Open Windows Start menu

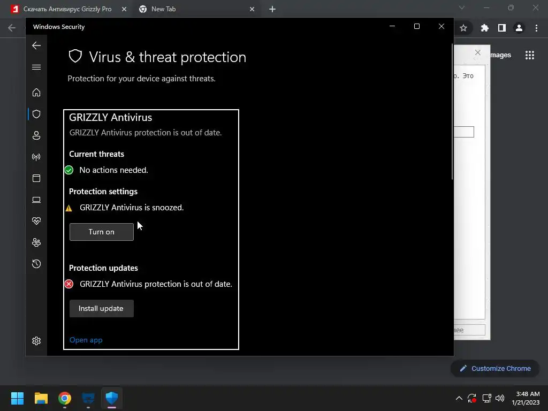(17, 398)
